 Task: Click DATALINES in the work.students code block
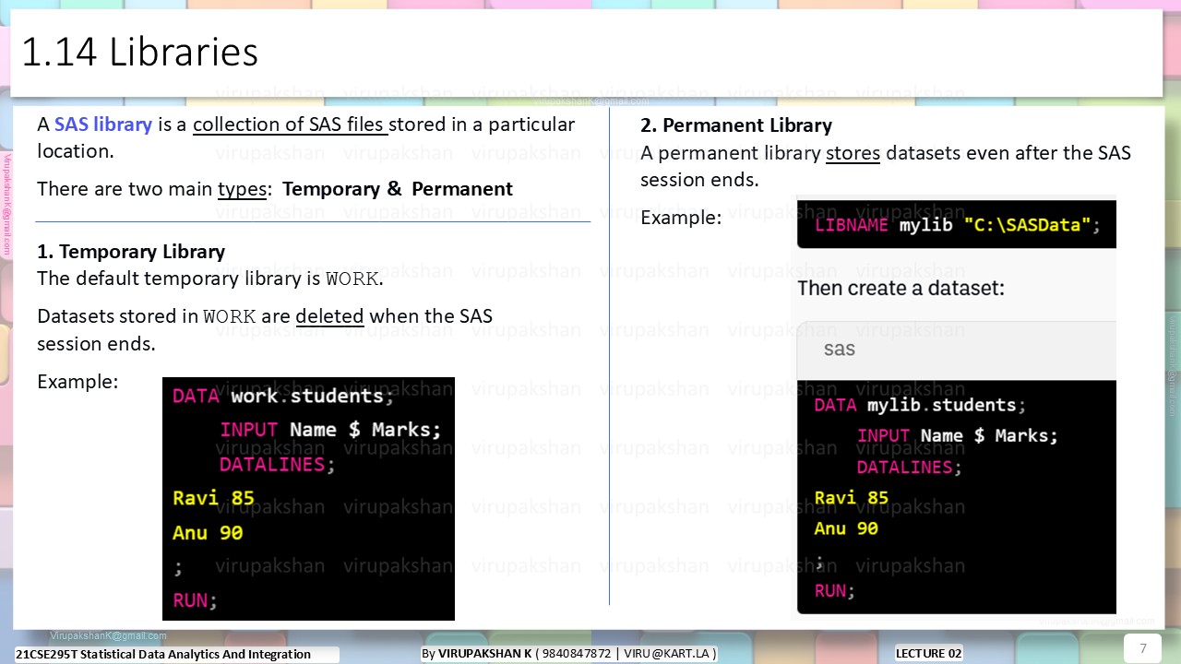coord(277,464)
